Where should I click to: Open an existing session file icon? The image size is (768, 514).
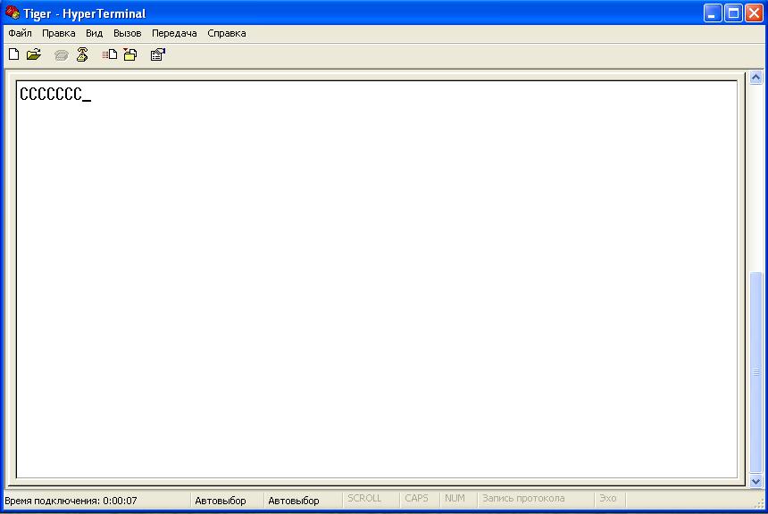tap(34, 54)
